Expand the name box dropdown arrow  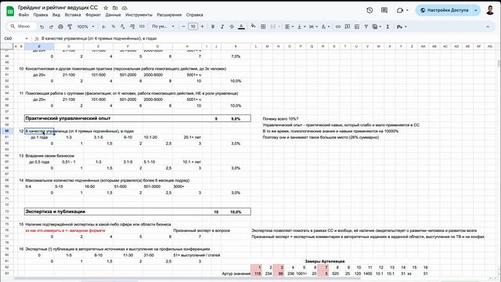27,38
